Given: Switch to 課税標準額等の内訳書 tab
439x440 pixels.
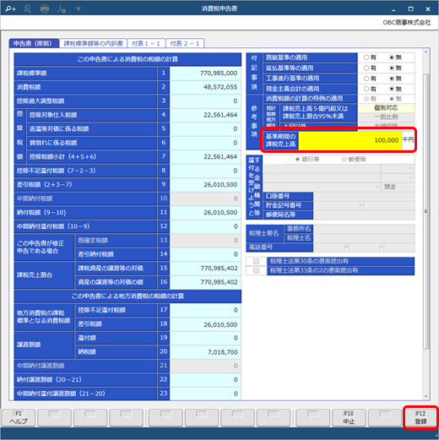Looking at the screenshot, I should pos(93,43).
